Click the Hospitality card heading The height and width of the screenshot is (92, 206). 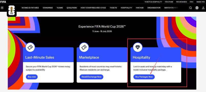[141, 57]
